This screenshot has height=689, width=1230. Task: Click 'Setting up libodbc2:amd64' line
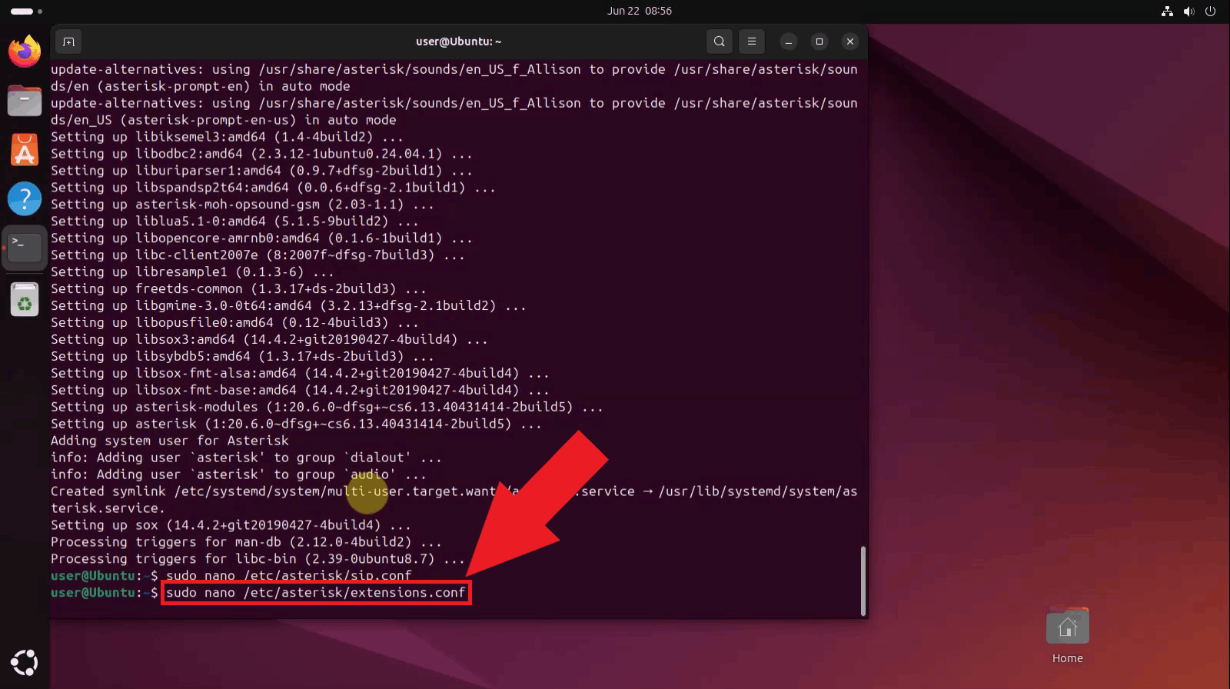(261, 154)
